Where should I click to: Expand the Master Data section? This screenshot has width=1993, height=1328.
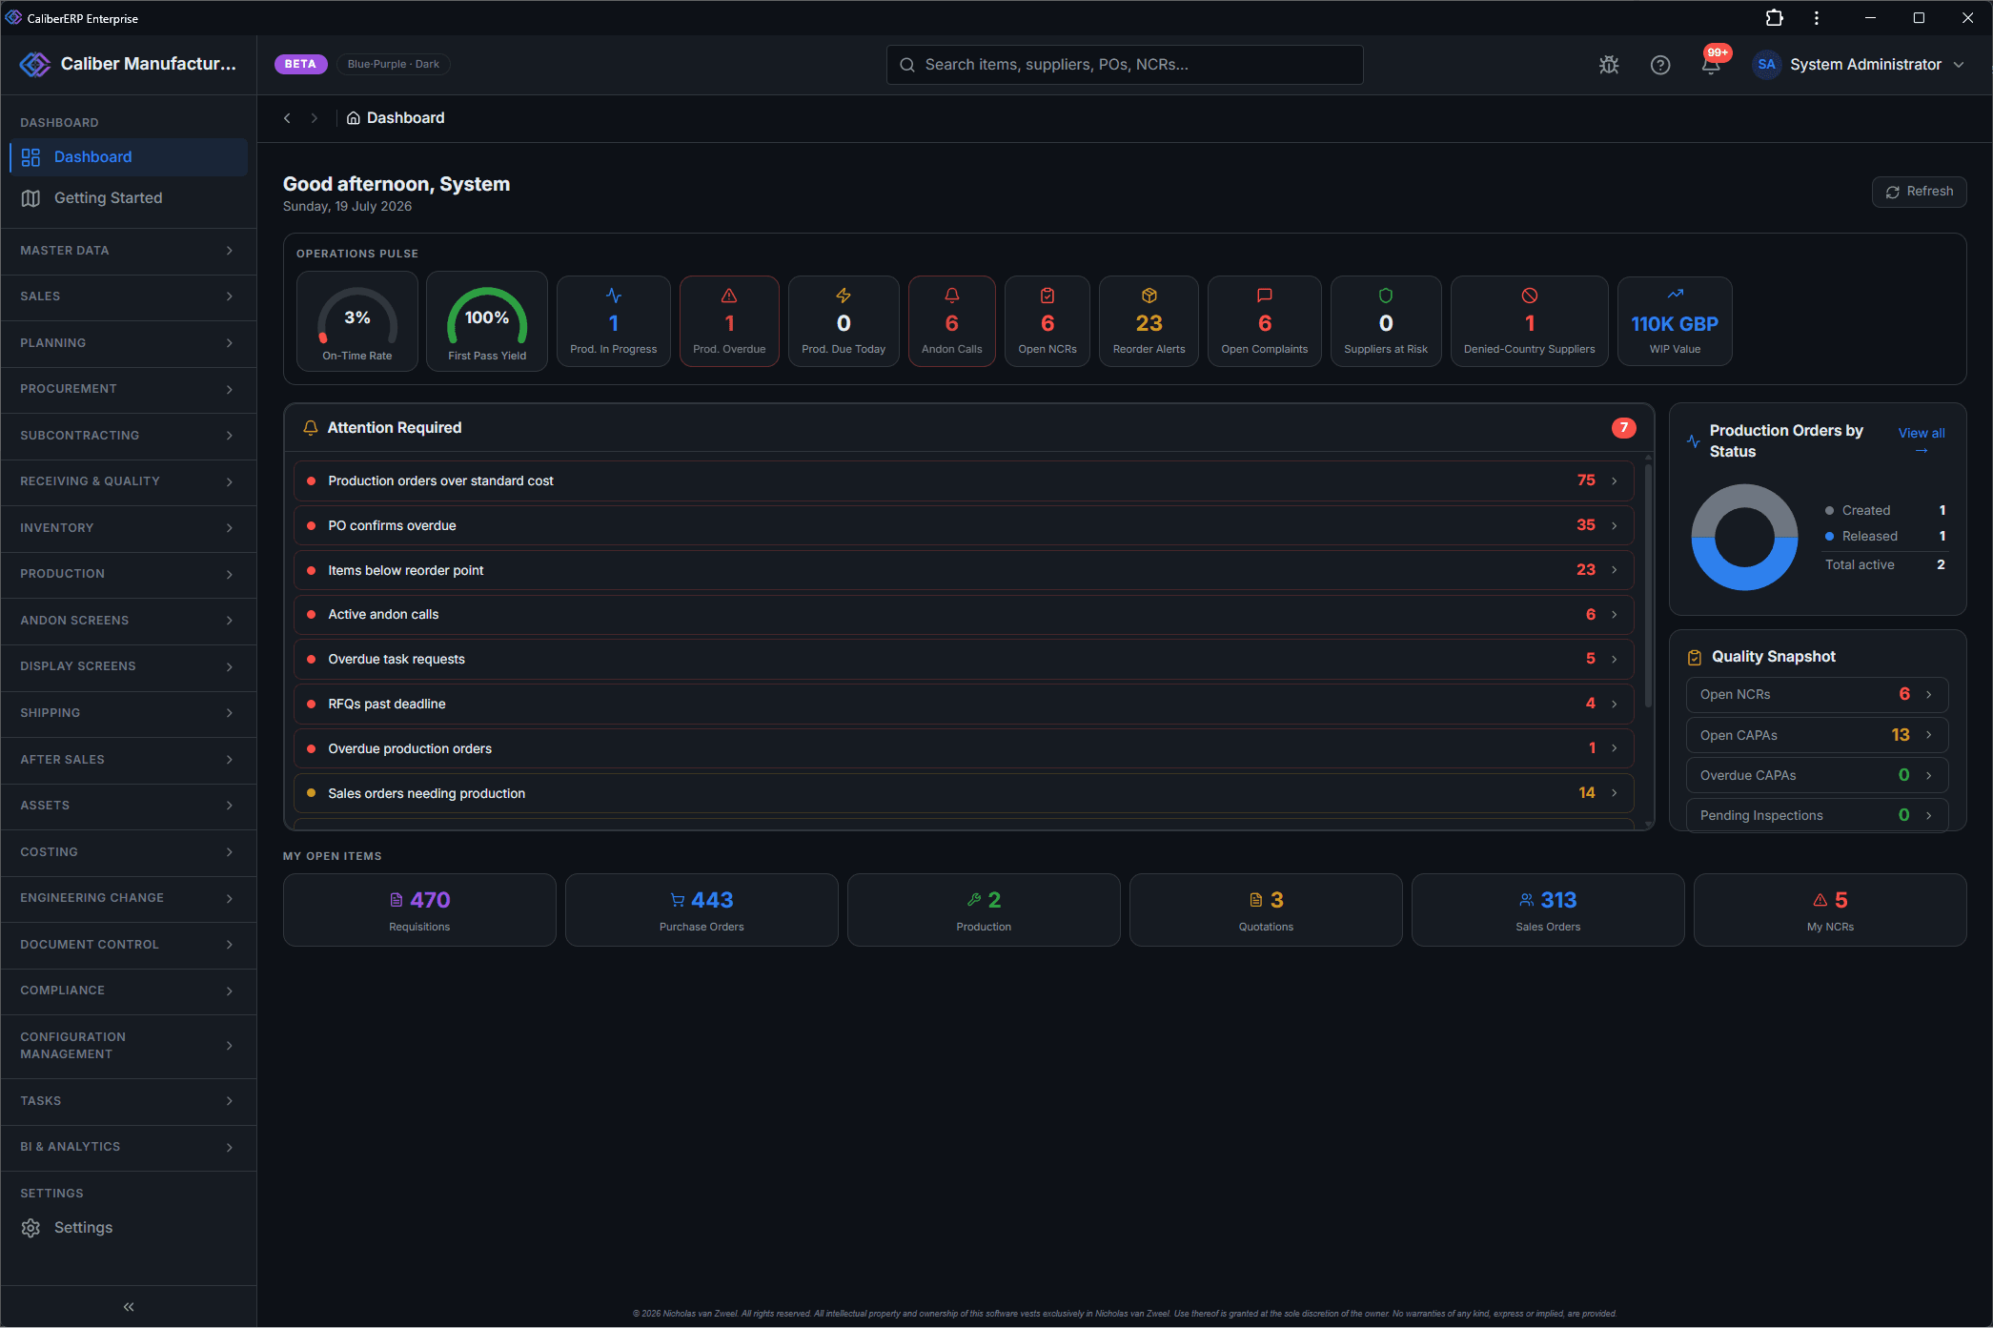129,251
